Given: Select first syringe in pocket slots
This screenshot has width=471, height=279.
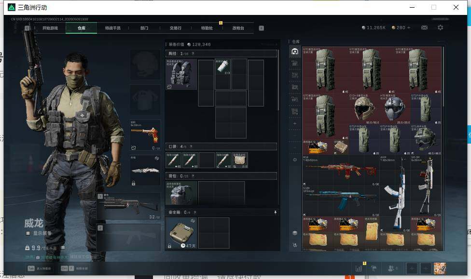Looking at the screenshot, I should 173,160.
